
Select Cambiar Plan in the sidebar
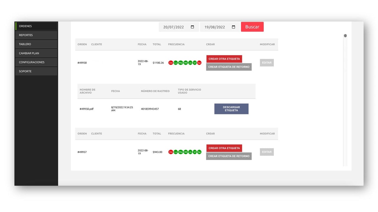pos(36,53)
